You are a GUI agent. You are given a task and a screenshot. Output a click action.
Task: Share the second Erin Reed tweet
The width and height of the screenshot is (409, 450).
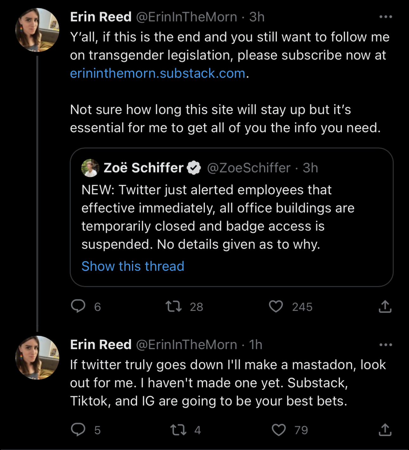click(x=385, y=430)
